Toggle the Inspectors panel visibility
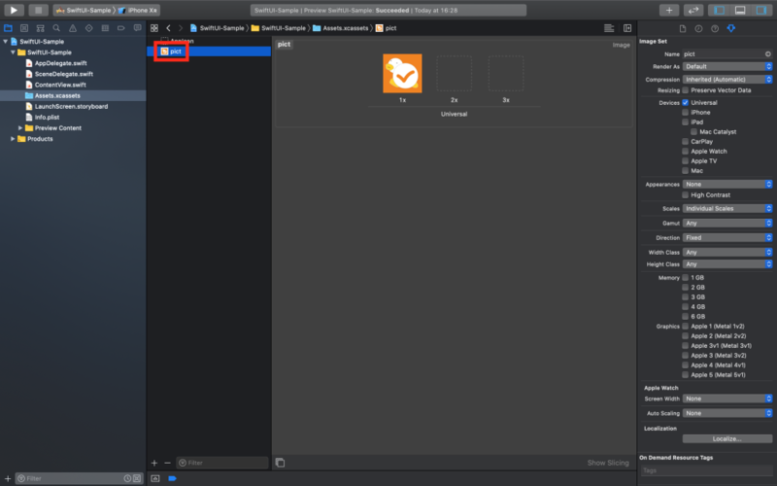 coord(761,10)
